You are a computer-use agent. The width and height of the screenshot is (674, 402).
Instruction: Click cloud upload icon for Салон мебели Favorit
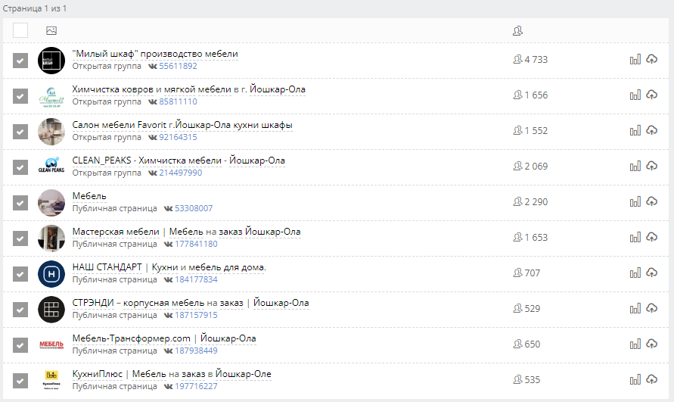651,131
